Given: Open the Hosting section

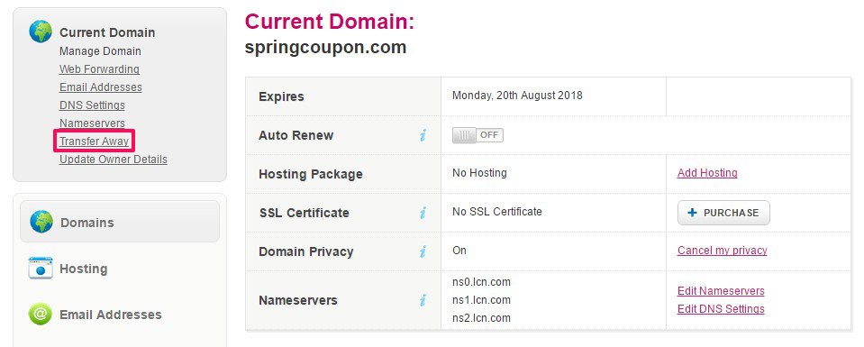Looking at the screenshot, I should 83,269.
